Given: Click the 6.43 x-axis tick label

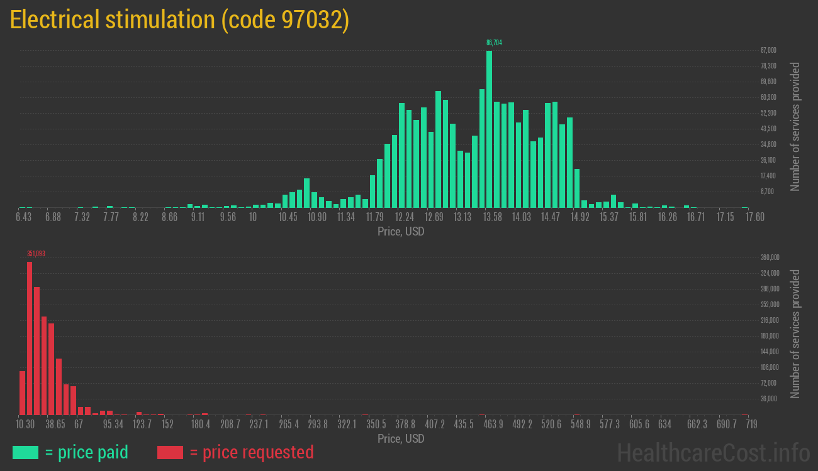Looking at the screenshot, I should pyautogui.click(x=23, y=217).
